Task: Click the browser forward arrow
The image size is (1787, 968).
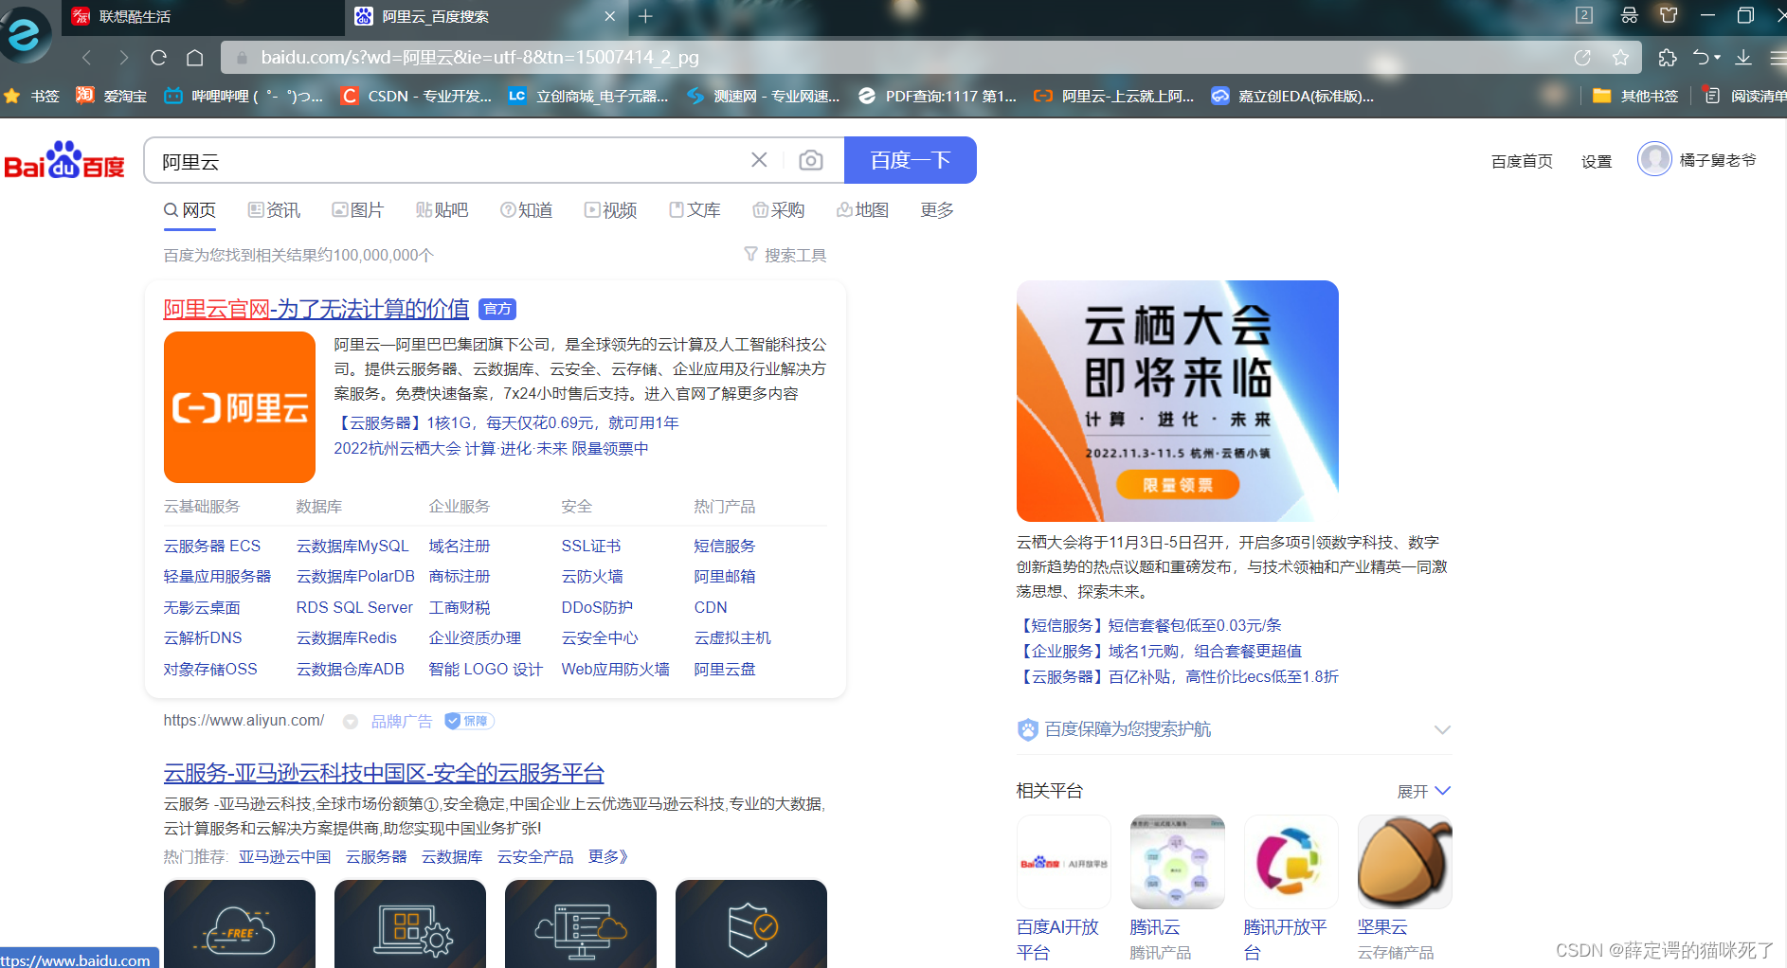Action: coord(123,58)
